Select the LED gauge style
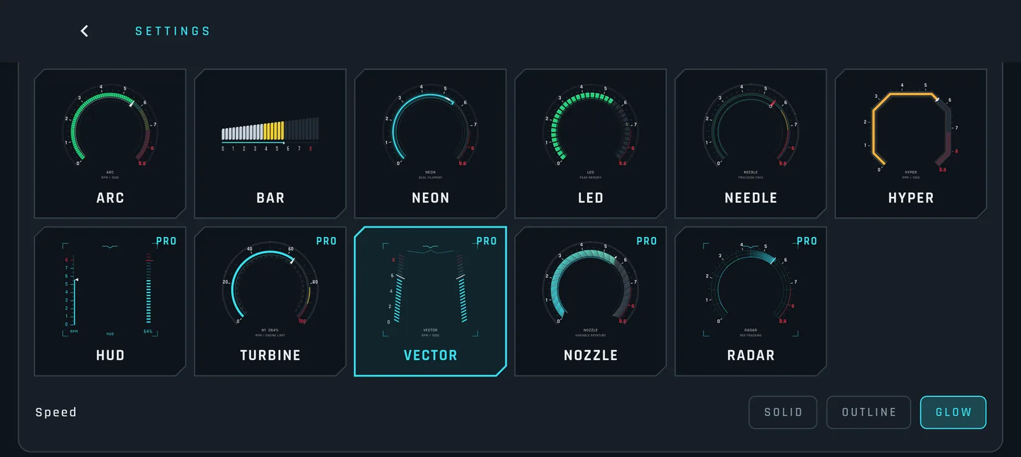The width and height of the screenshot is (1021, 457). (590, 144)
